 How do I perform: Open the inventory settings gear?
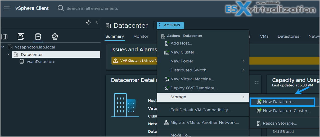coord(88,22)
